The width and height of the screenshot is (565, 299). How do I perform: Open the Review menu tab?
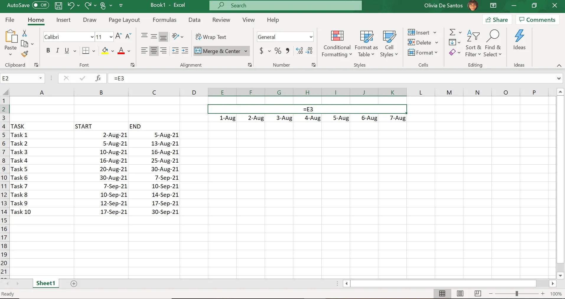[221, 20]
